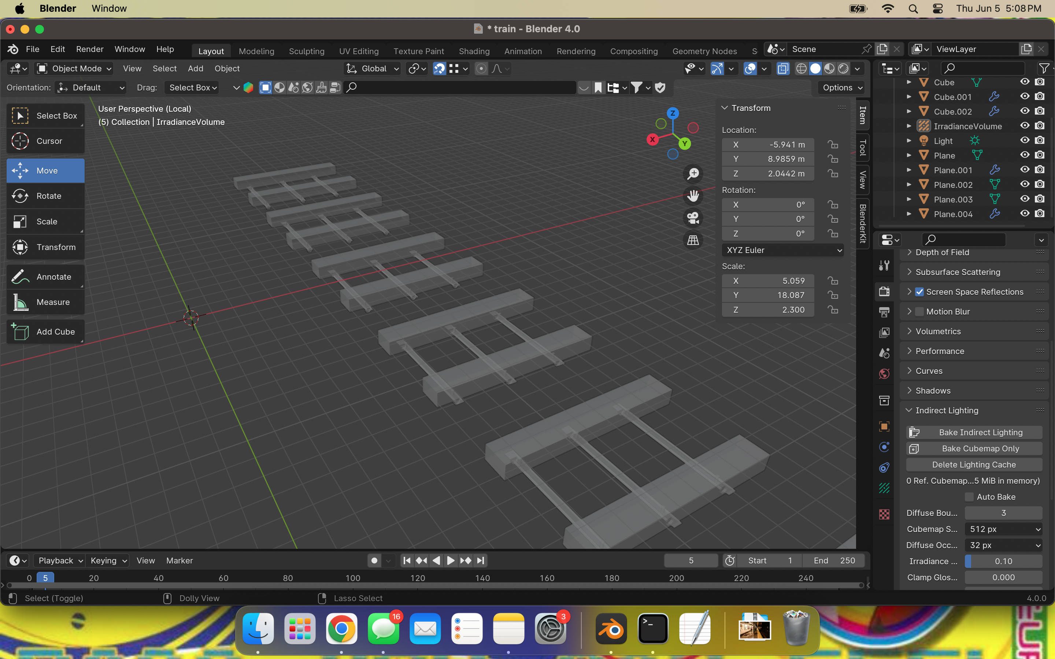This screenshot has height=659, width=1055.
Task: Uncheck Screen Space Reflections
Action: pos(919,292)
